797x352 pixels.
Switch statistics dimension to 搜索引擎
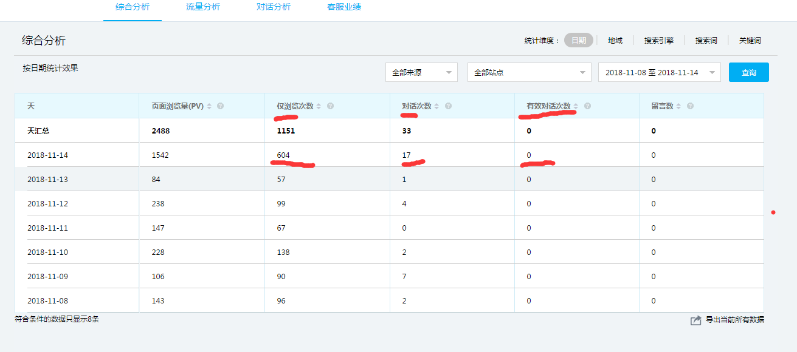pos(658,41)
